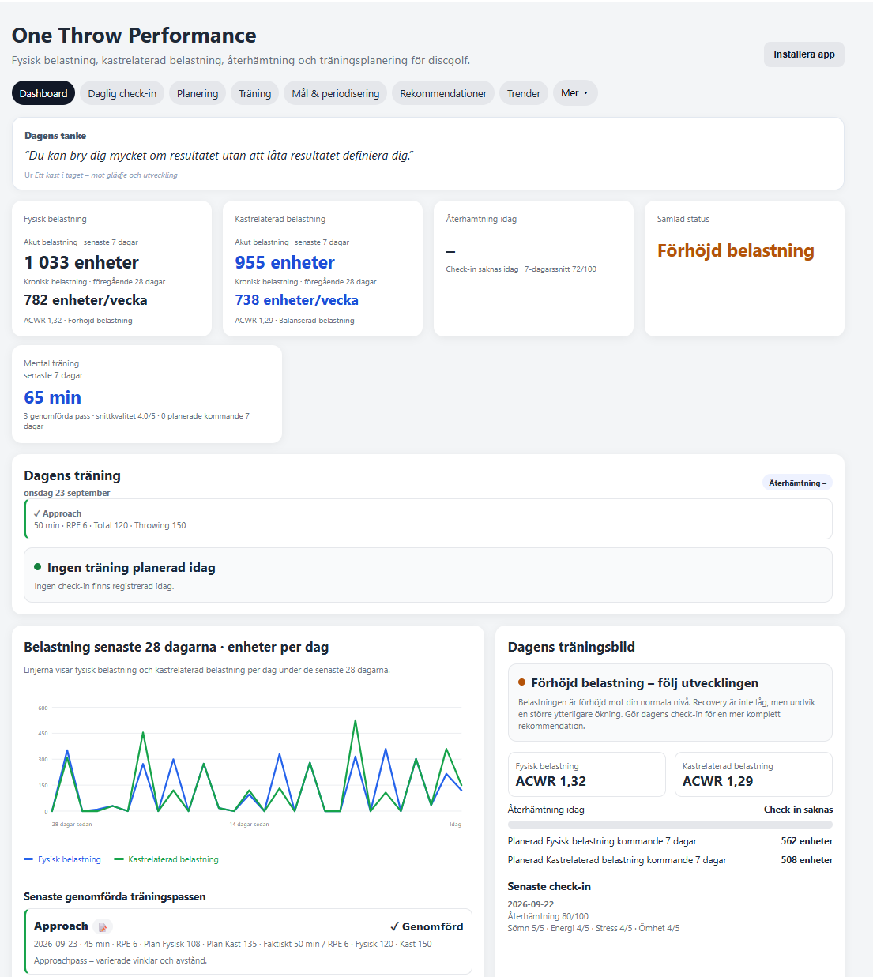The width and height of the screenshot is (873, 977).
Task: Click the 'Förhöjd belastning – följ utvecklingen' heading
Action: point(645,683)
